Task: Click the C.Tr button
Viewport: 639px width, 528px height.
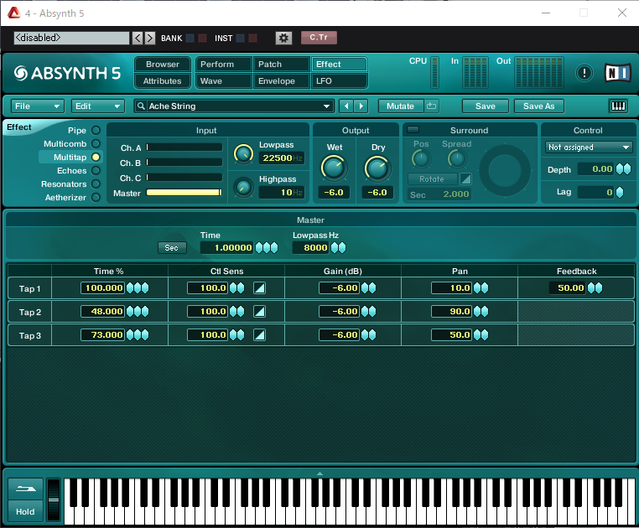Action: pyautogui.click(x=319, y=38)
